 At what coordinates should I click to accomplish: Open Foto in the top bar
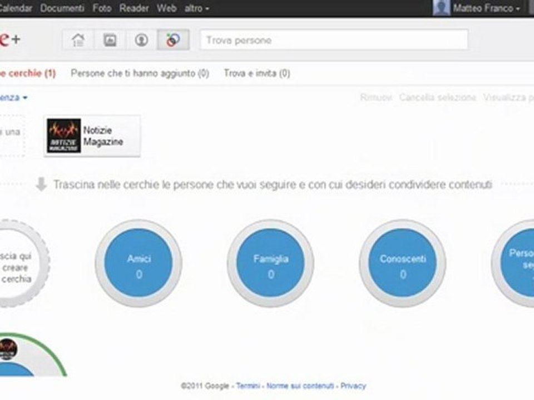click(102, 8)
